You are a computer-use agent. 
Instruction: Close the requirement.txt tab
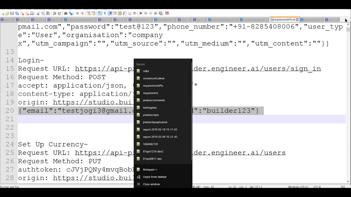(322, 20)
